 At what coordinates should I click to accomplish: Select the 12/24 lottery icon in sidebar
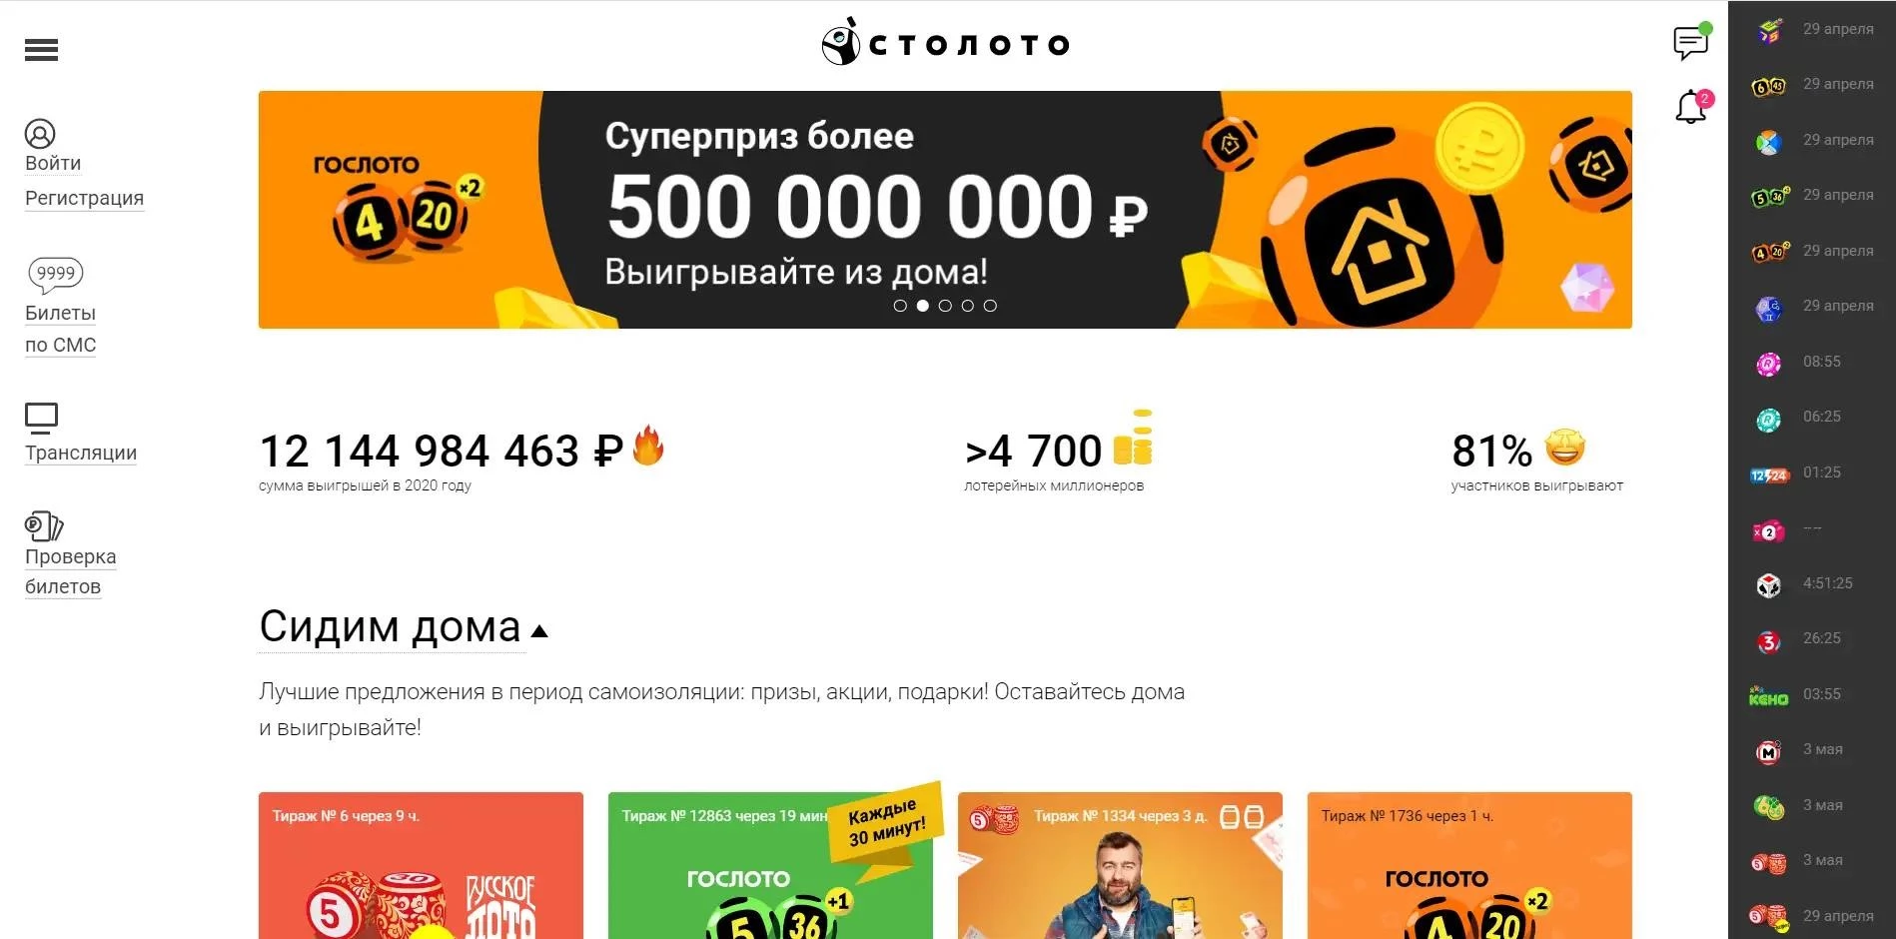pyautogui.click(x=1768, y=474)
